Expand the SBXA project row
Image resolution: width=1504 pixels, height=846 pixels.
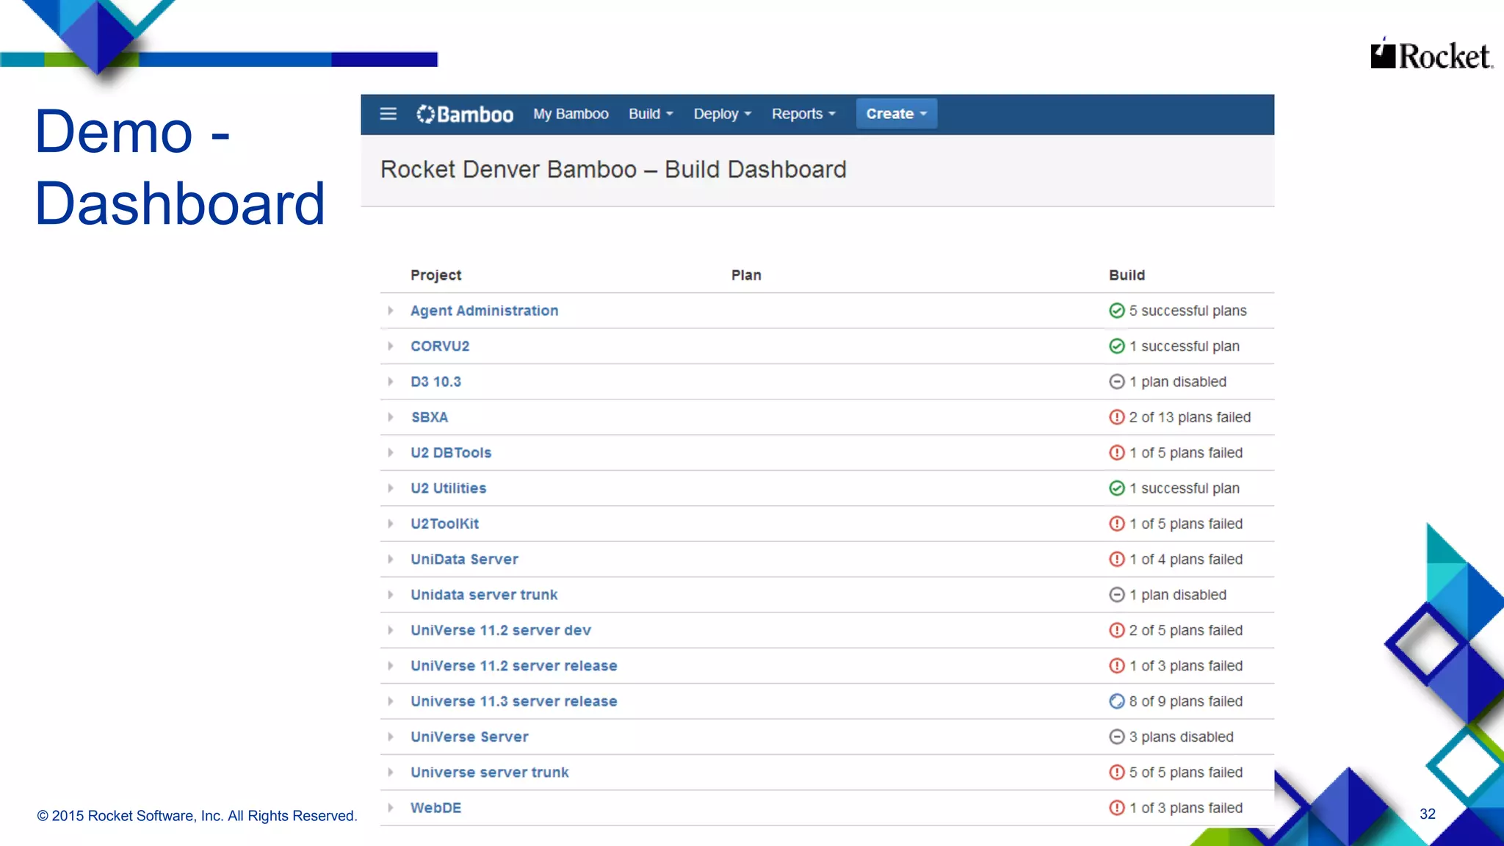pos(391,417)
